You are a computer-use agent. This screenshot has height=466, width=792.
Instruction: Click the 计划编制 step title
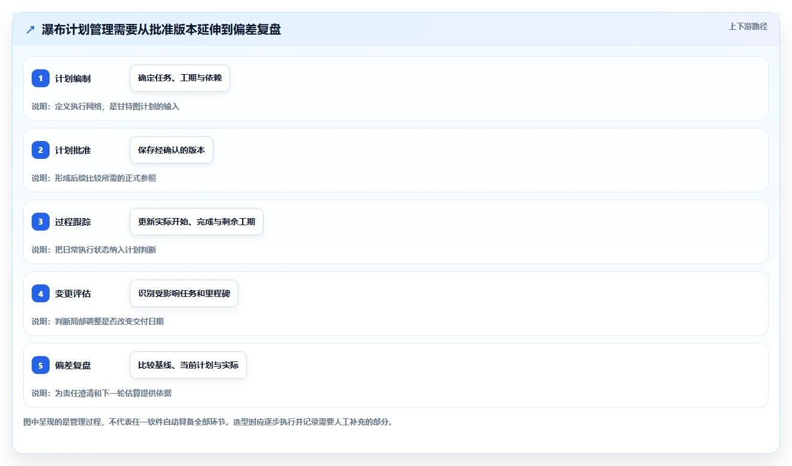point(73,79)
